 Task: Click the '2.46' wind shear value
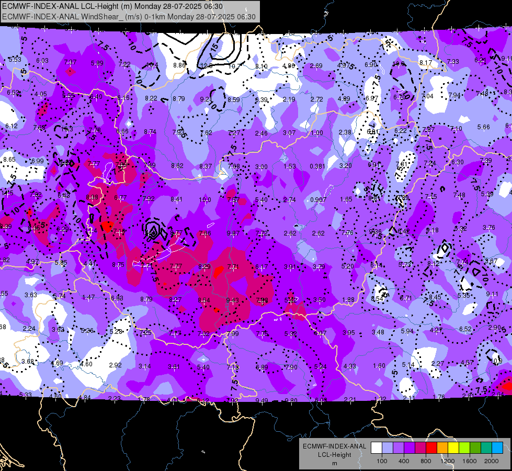point(261,133)
